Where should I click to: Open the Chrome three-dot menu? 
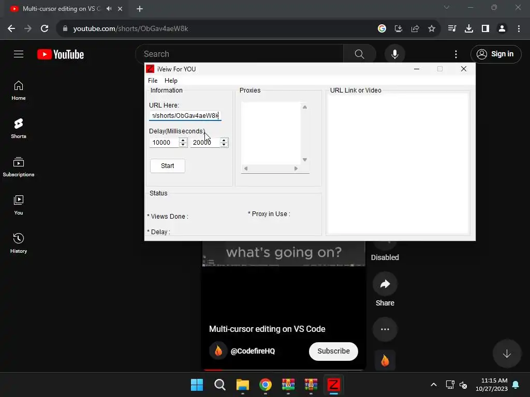519,29
